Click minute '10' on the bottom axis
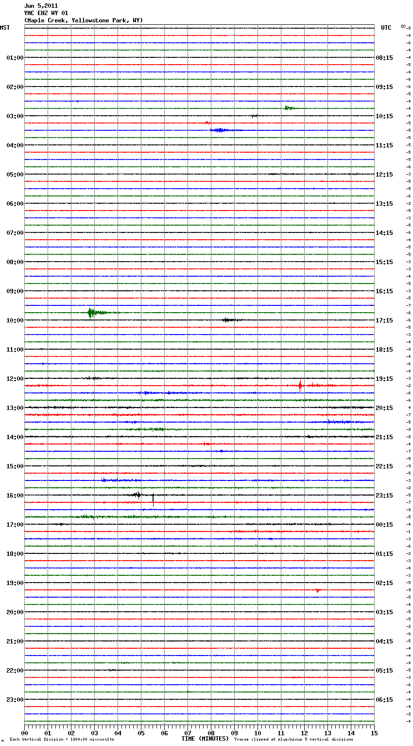Screen dimensions: 413x746 (x=258, y=733)
